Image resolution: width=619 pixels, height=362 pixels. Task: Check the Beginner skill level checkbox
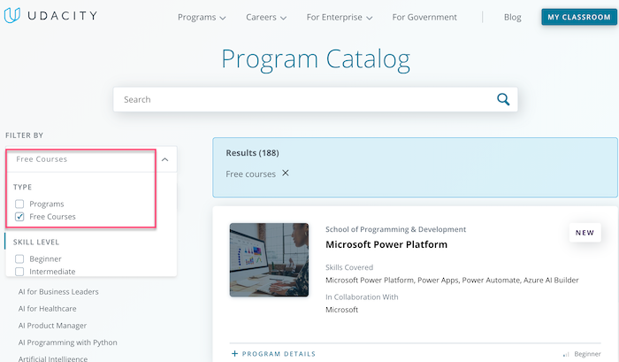click(x=19, y=258)
